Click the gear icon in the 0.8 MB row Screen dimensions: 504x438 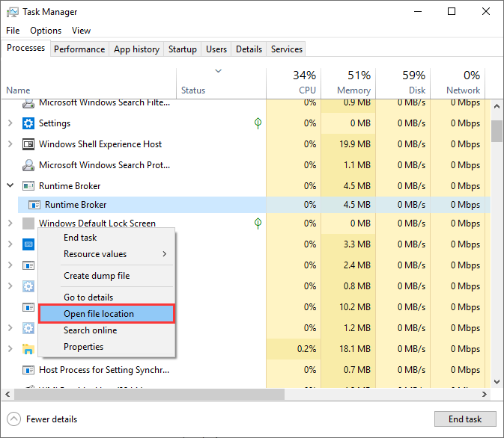(x=28, y=286)
